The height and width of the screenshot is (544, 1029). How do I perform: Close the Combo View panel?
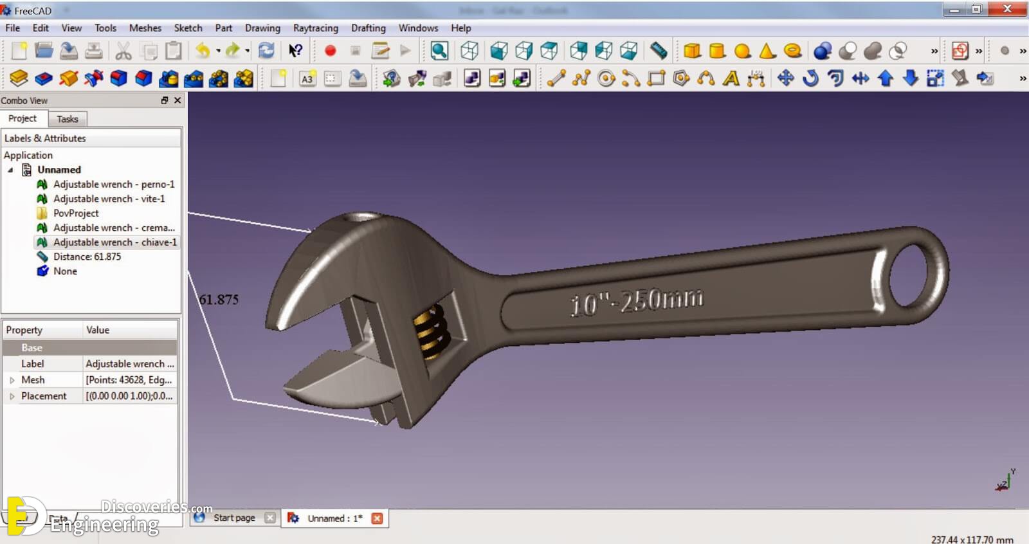178,100
